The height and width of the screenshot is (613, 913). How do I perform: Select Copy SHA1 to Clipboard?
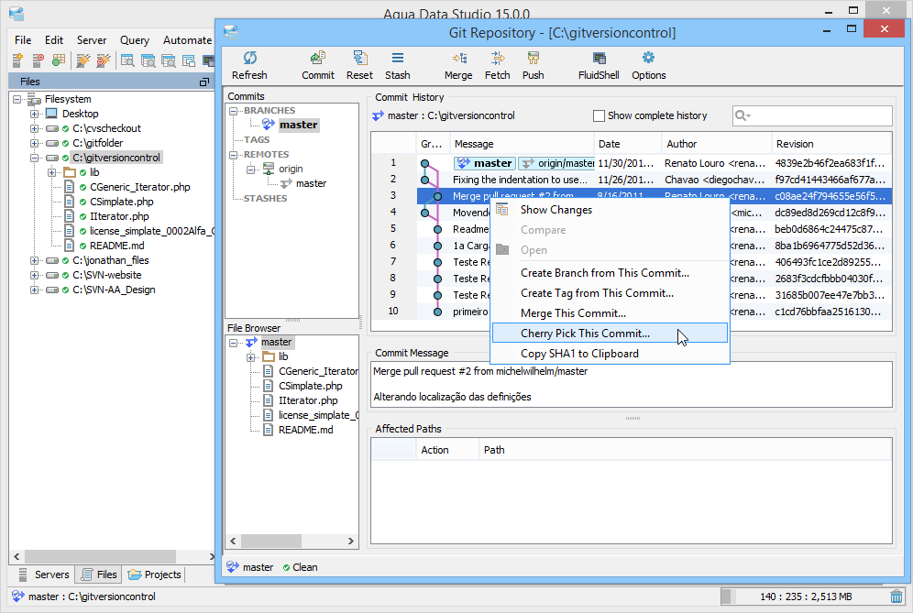(x=610, y=354)
